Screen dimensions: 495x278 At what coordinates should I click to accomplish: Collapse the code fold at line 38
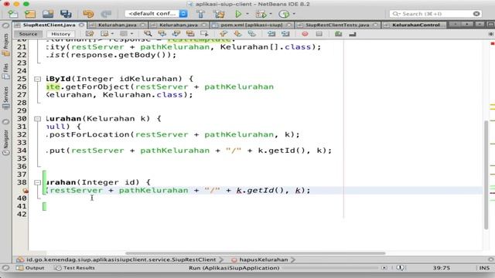38,182
